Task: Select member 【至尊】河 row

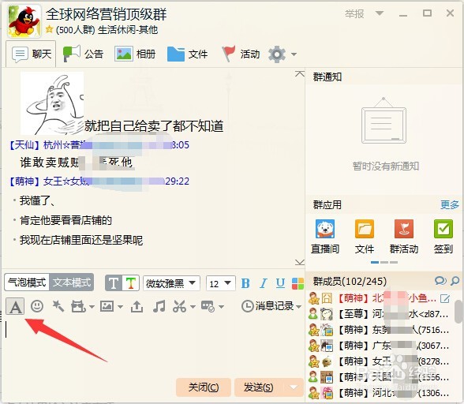Action: (x=380, y=314)
